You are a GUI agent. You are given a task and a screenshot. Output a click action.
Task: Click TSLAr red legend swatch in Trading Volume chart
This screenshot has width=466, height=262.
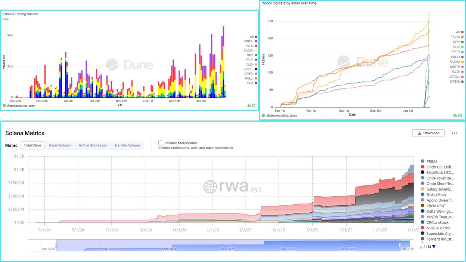[256, 46]
